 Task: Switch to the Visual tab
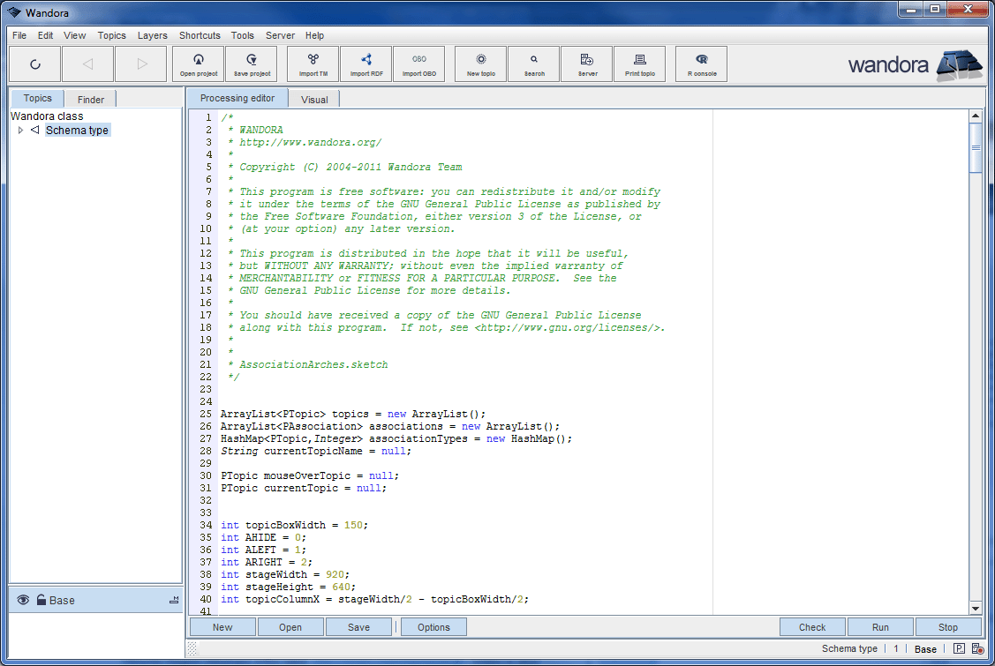click(x=313, y=98)
